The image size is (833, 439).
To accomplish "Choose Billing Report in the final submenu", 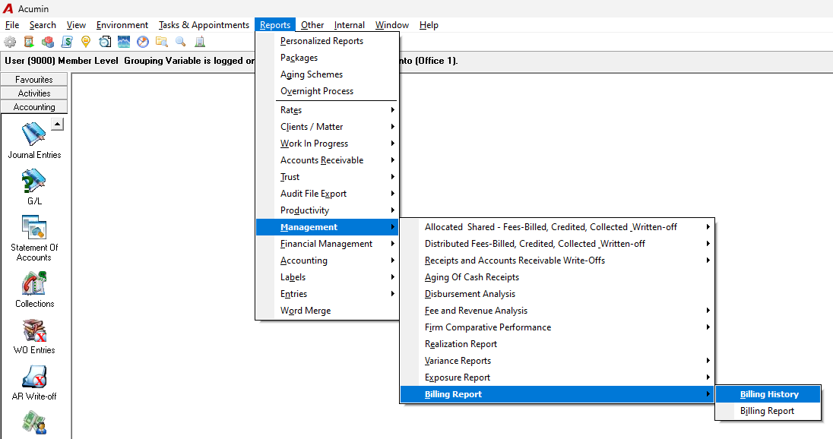I will pos(768,411).
